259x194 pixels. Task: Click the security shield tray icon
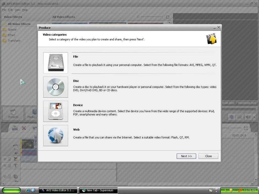tap(231, 190)
